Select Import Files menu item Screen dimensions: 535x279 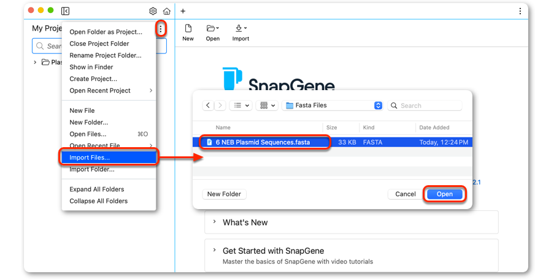point(109,157)
